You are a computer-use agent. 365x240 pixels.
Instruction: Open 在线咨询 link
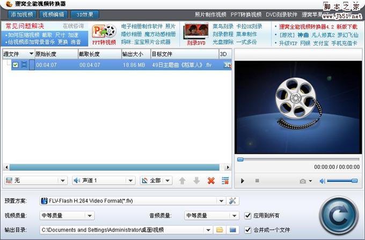tap(74, 26)
